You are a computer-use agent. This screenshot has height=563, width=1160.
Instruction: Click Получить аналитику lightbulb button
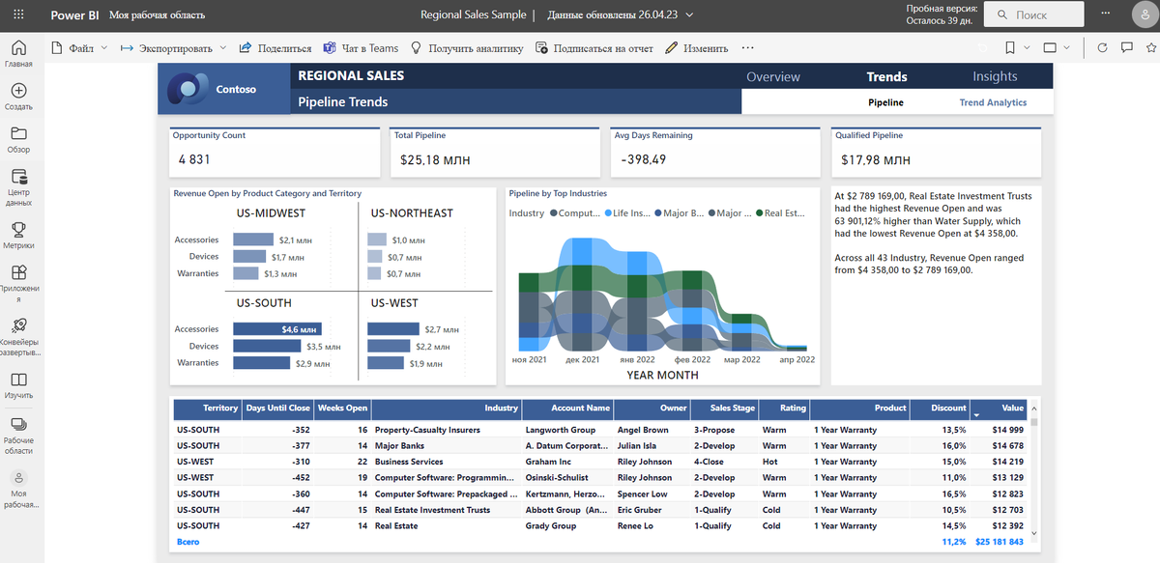click(467, 47)
